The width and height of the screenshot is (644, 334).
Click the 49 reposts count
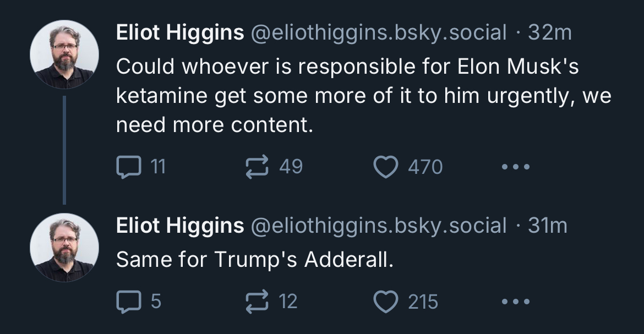(x=291, y=166)
